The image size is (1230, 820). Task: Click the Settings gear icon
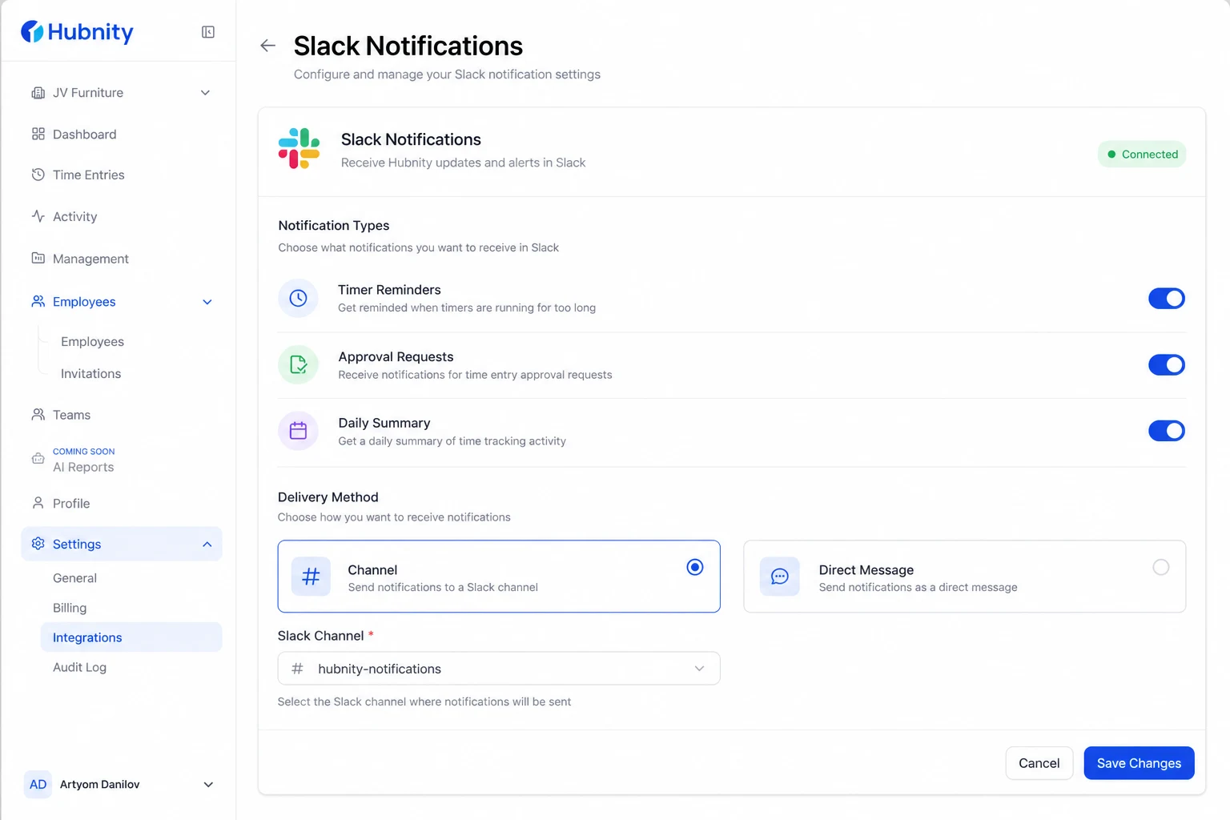pyautogui.click(x=38, y=544)
